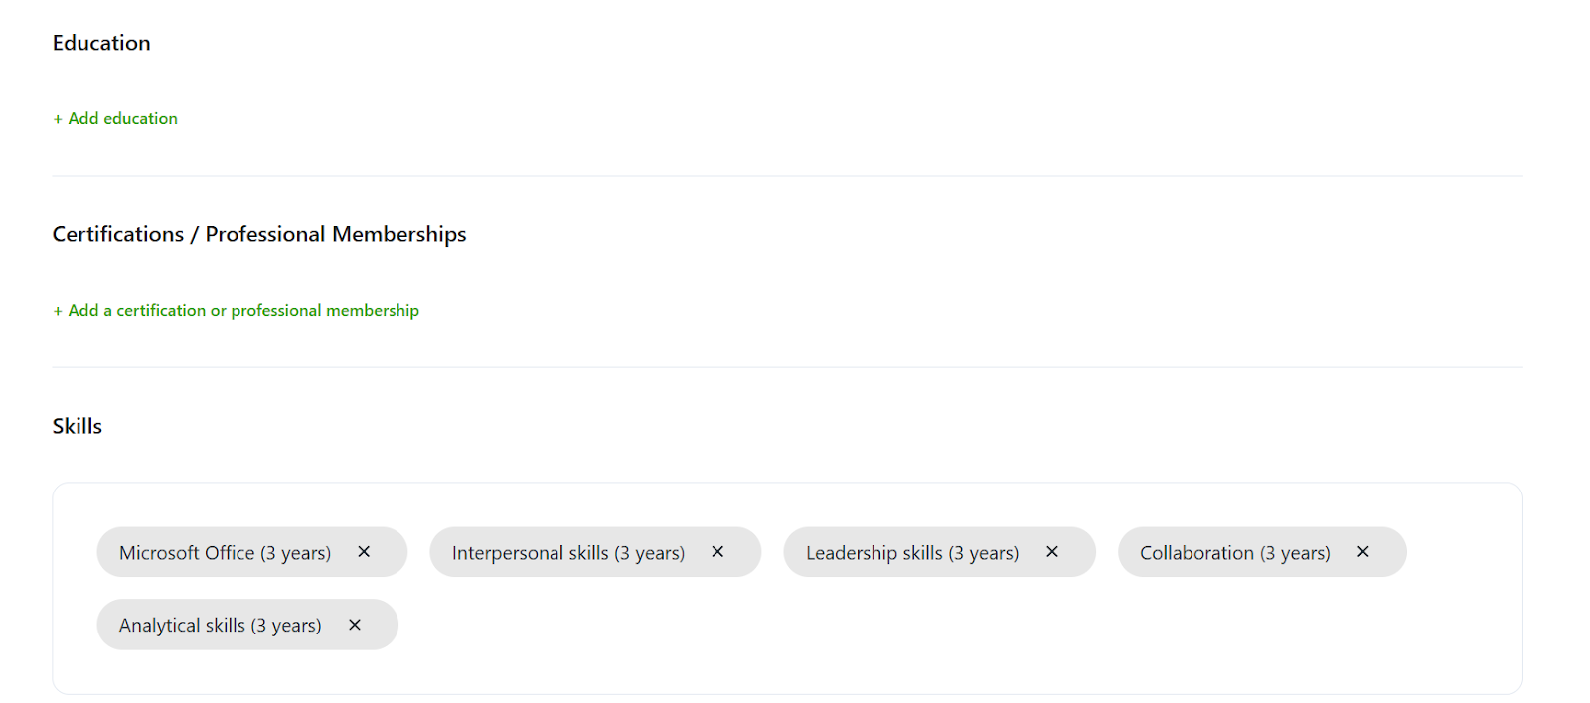The width and height of the screenshot is (1590, 703).
Task: Add a certification or professional membership
Action: [x=243, y=310]
